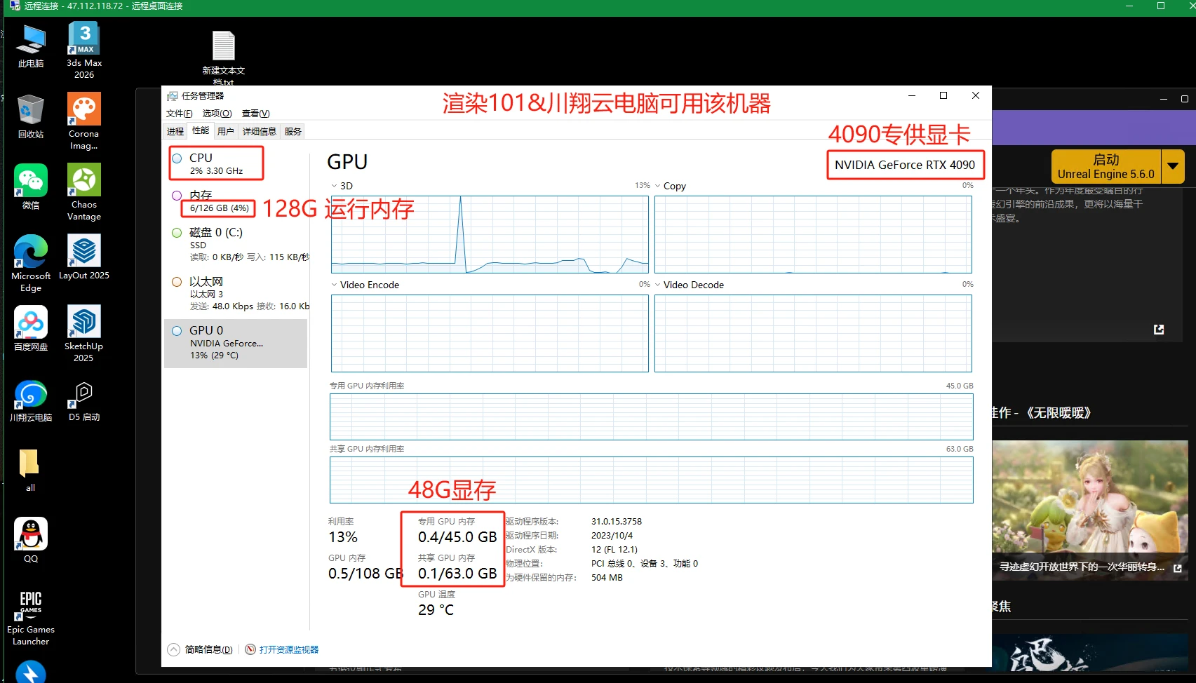Click the resource monitor icon at bottom

250,649
